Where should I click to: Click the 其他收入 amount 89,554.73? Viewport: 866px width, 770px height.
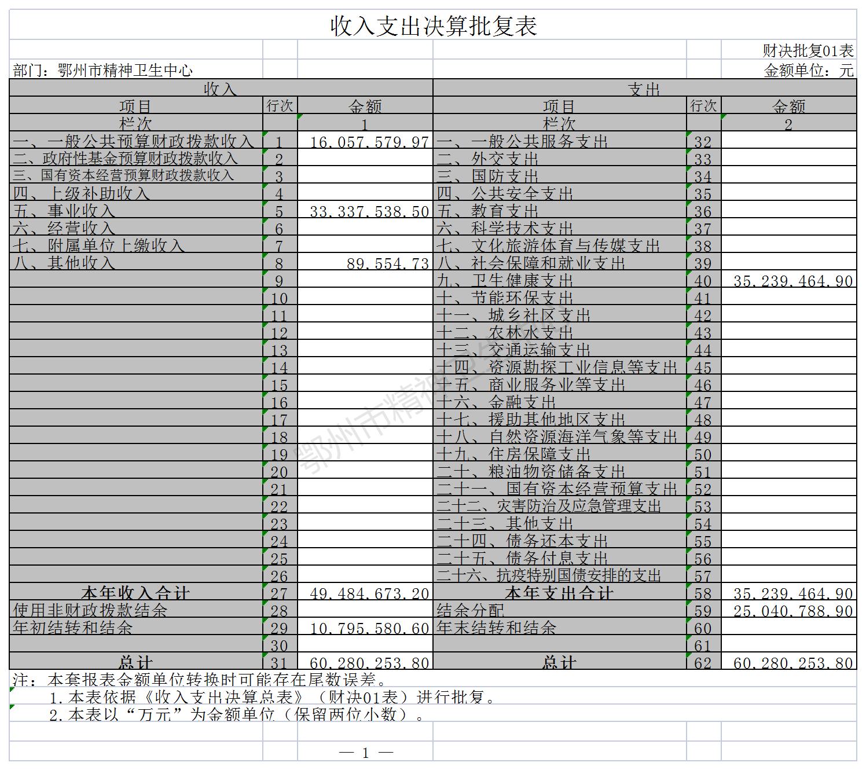pyautogui.click(x=365, y=262)
